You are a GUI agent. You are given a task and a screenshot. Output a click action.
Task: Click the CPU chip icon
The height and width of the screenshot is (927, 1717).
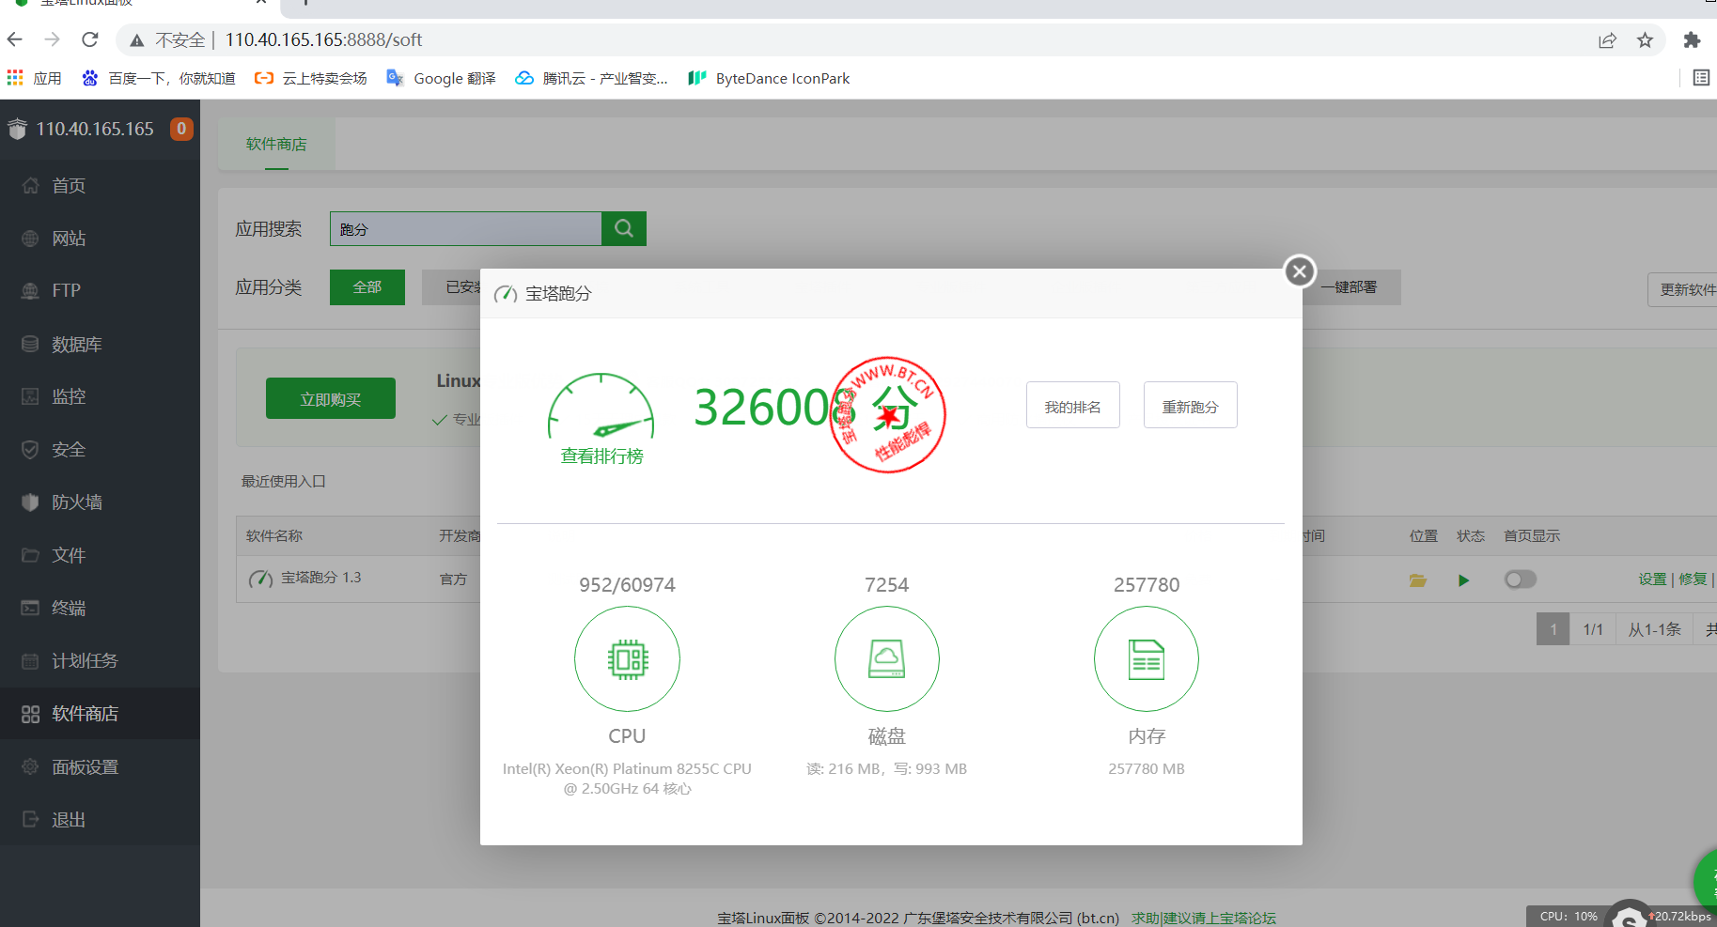(x=627, y=659)
